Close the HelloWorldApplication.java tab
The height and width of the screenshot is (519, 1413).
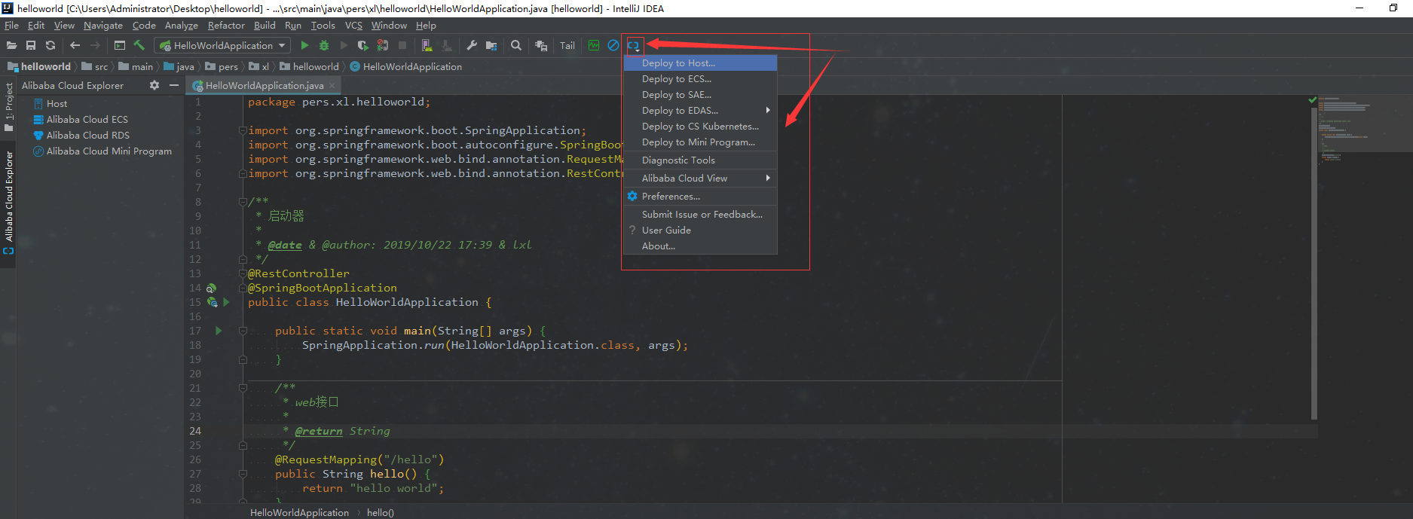coord(332,85)
